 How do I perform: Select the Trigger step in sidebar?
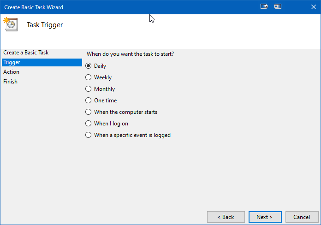(x=42, y=62)
